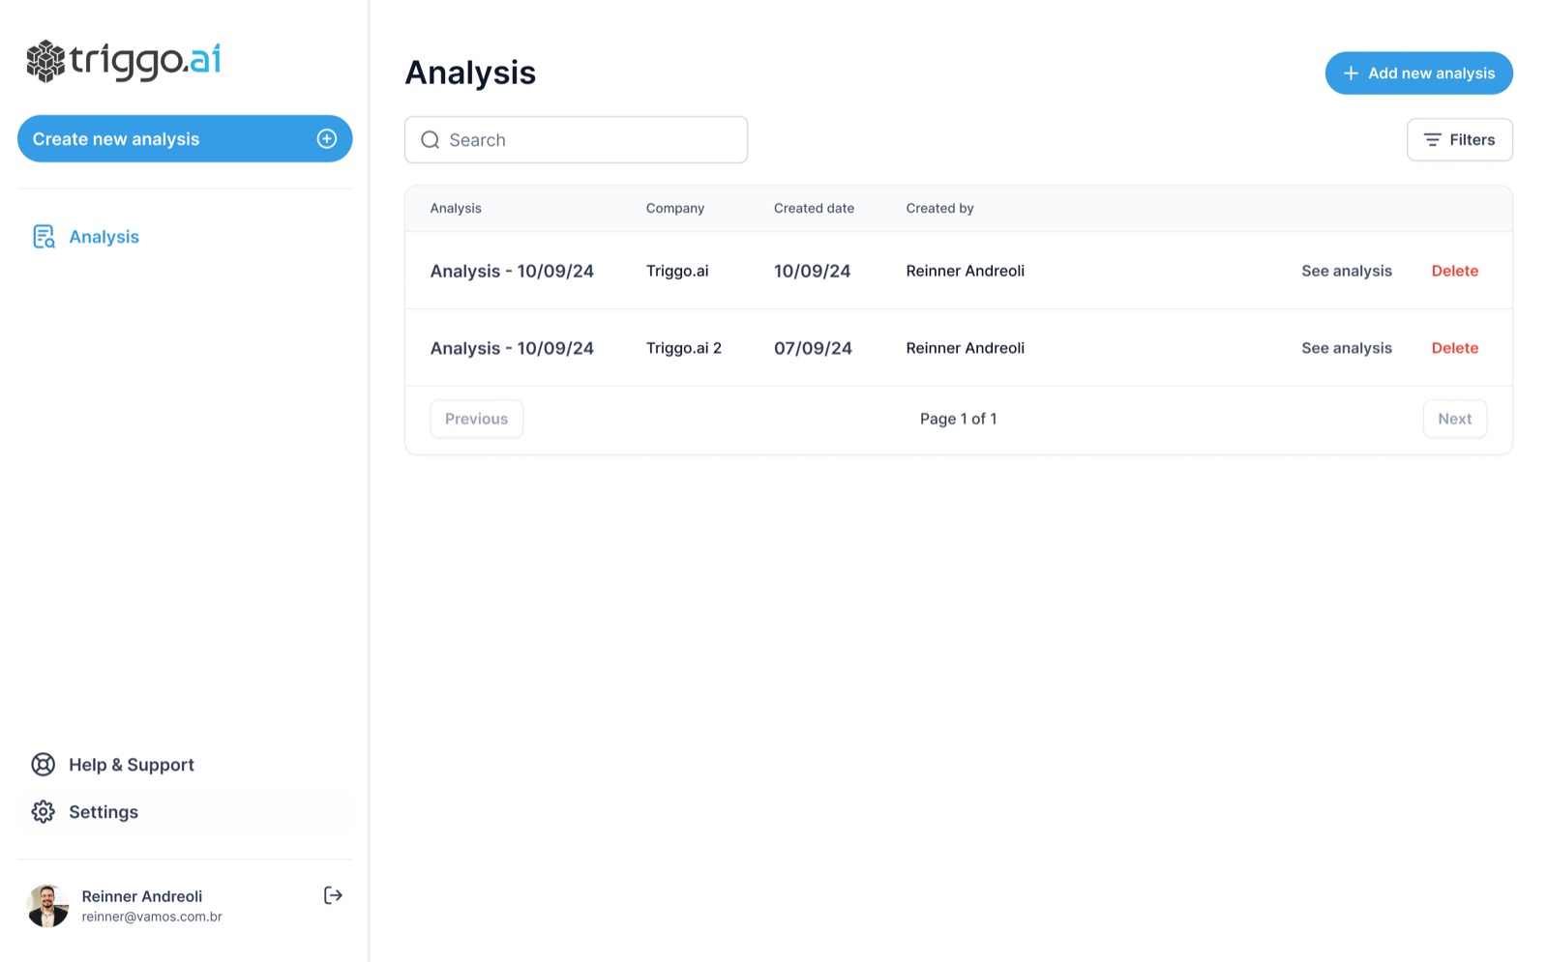Click the Help & Support lifebuoy icon

44,765
